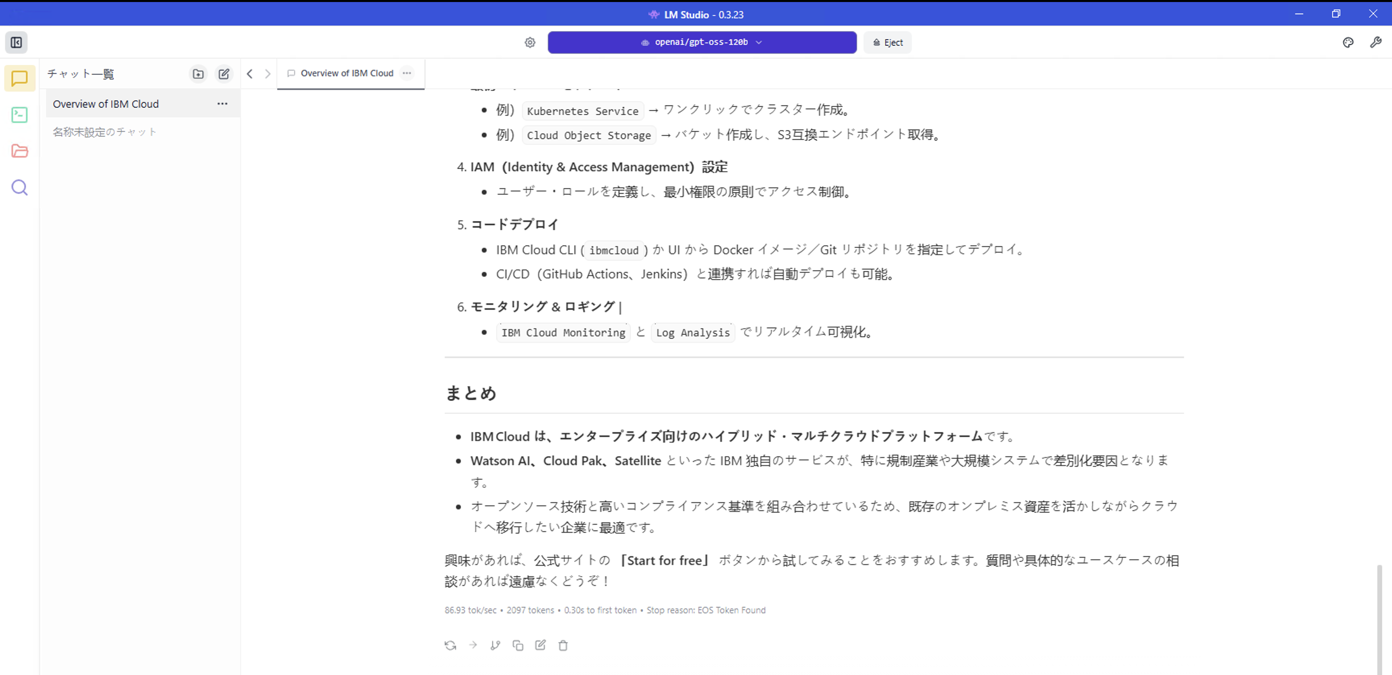Viewport: 1392px width, 675px height.
Task: Branch the conversation from this message
Action: click(495, 645)
